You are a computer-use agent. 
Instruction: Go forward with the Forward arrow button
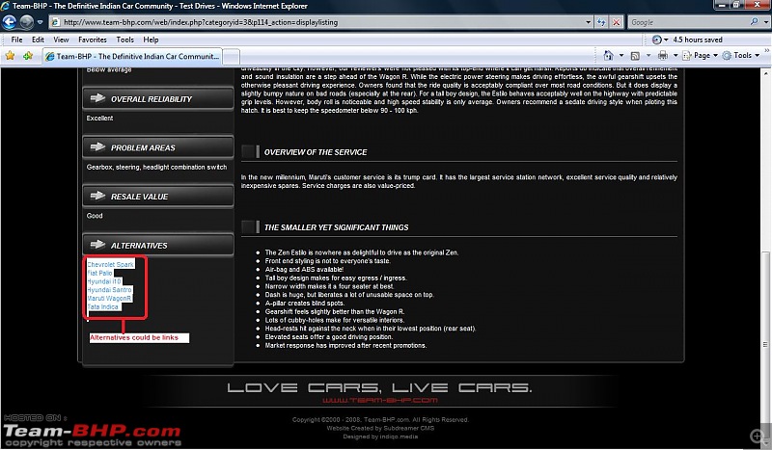pos(27,22)
